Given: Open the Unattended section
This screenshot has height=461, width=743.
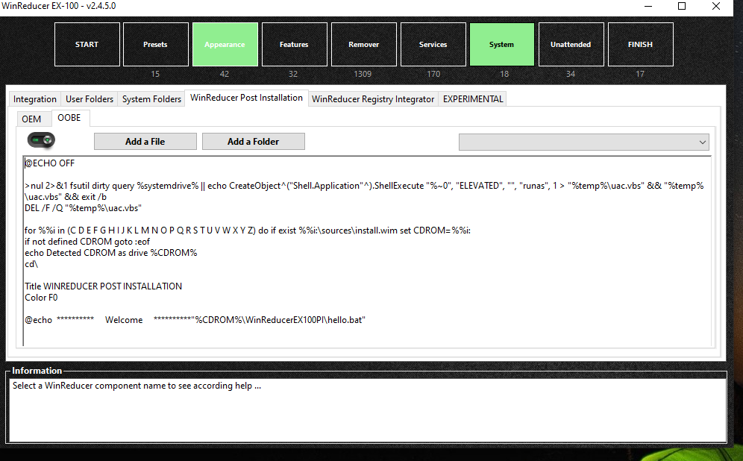Looking at the screenshot, I should [571, 45].
